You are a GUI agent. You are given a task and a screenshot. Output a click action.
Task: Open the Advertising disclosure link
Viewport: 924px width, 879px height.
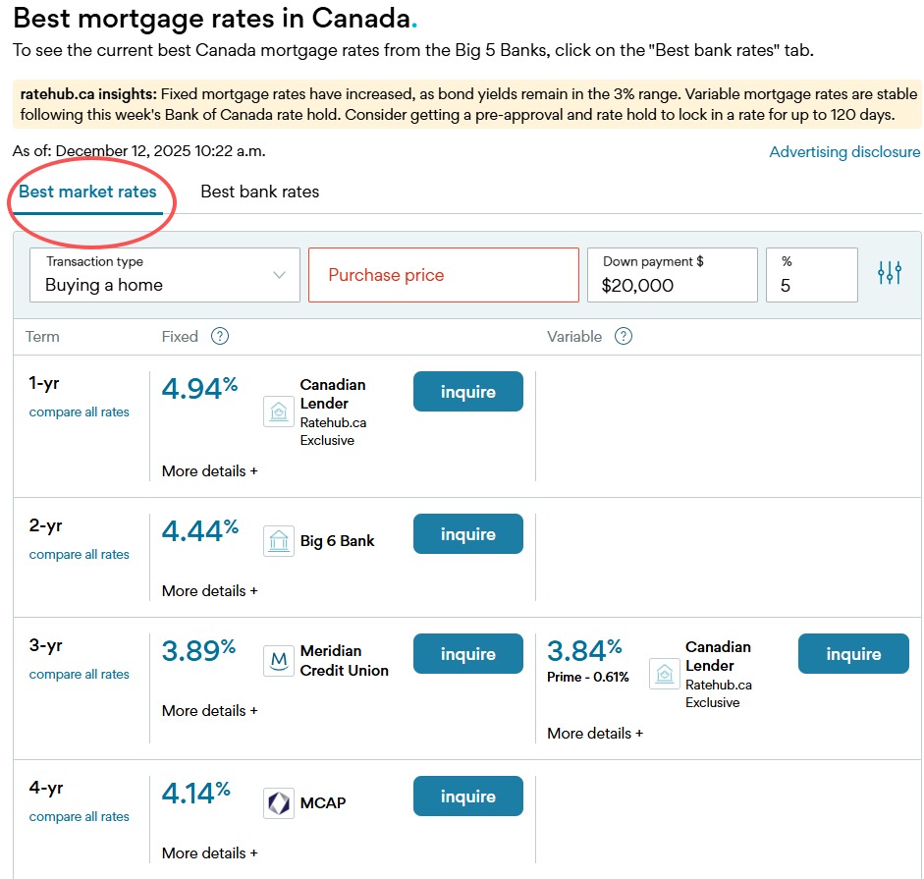pyautogui.click(x=844, y=152)
